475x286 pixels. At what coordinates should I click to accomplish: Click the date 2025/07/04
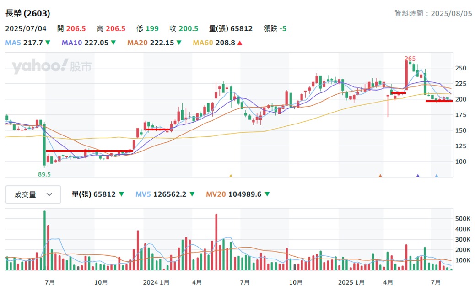[26, 28]
